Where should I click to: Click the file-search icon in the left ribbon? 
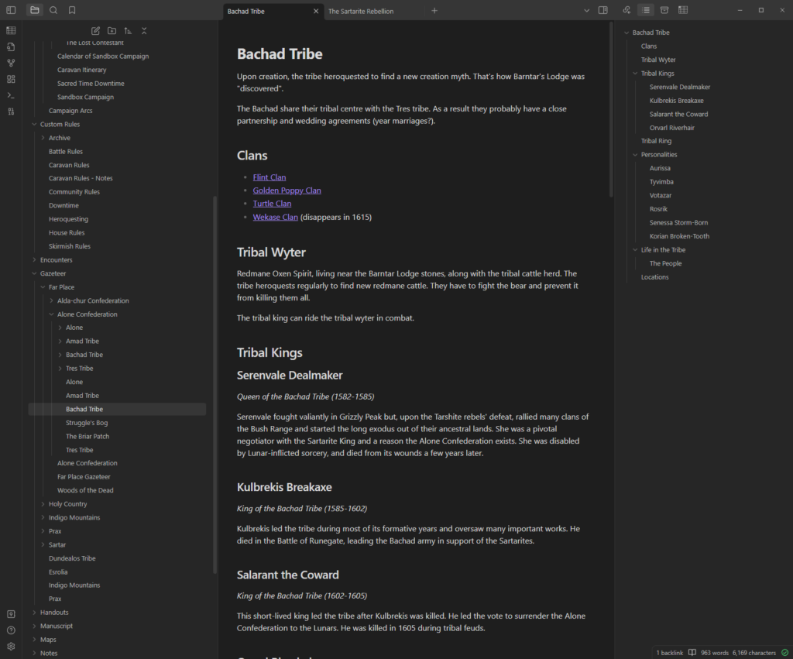coord(11,46)
